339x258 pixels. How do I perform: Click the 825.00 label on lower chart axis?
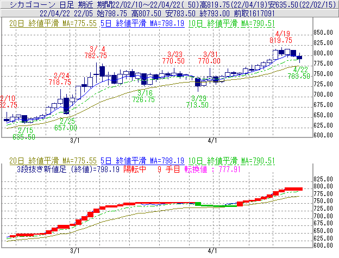click(x=323, y=179)
